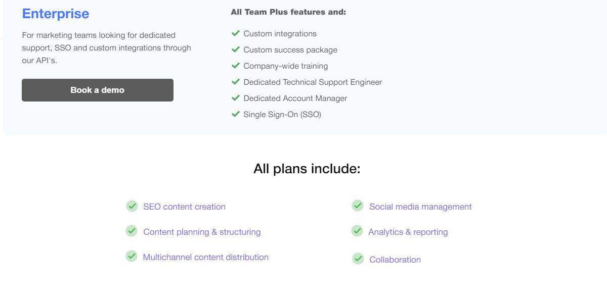Click green check circle beside Content planning

click(x=132, y=231)
